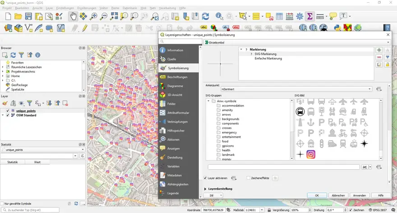Select the Einfache Markierung symbol layer

click(x=268, y=59)
